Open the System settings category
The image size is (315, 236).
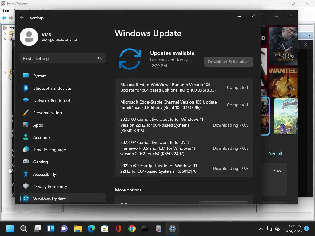63,76
